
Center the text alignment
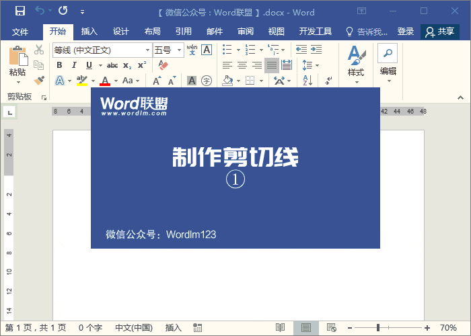[242, 65]
